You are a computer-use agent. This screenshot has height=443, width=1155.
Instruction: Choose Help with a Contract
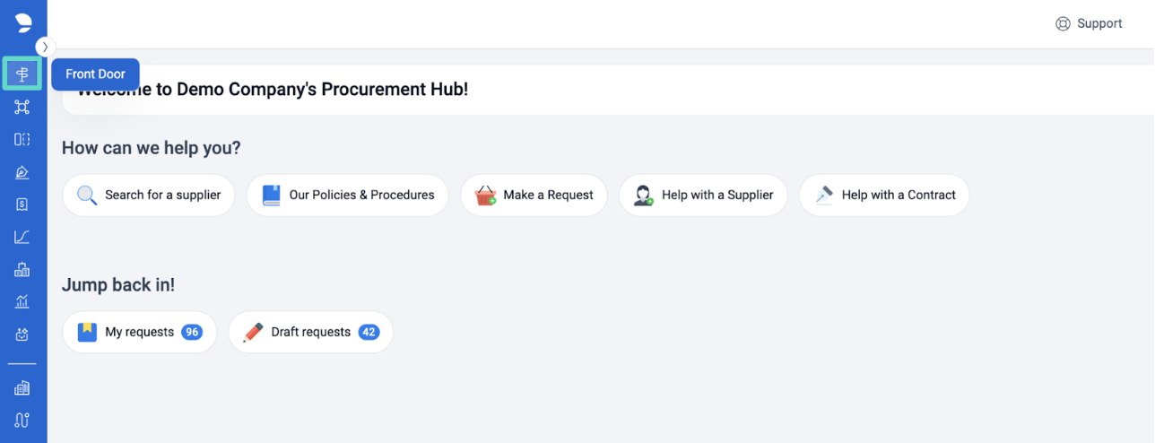point(883,195)
